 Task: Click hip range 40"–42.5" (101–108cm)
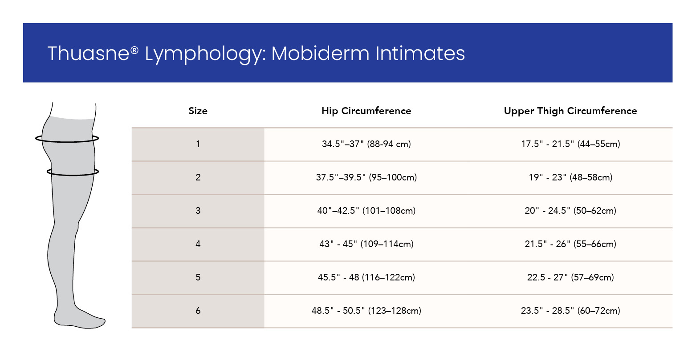(x=366, y=211)
